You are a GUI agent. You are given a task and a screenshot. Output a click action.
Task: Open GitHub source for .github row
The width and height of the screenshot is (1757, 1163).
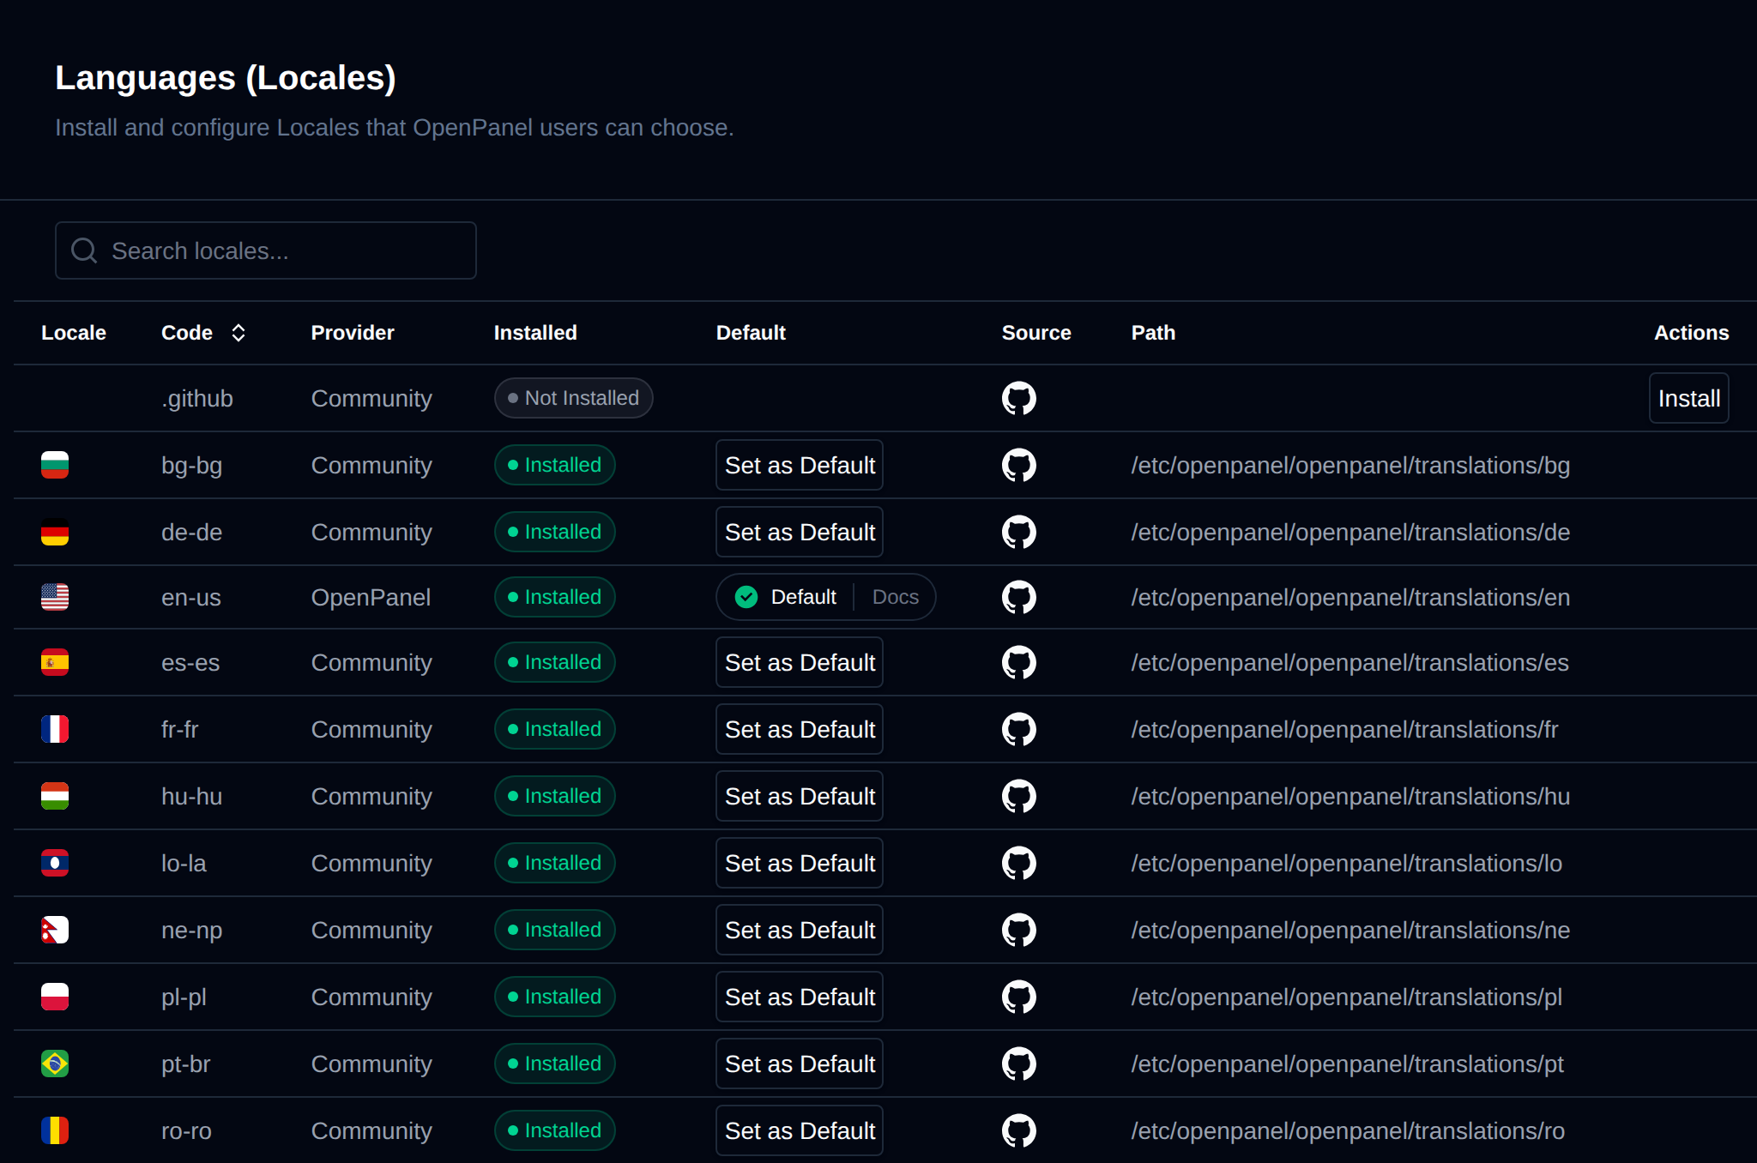(1019, 398)
